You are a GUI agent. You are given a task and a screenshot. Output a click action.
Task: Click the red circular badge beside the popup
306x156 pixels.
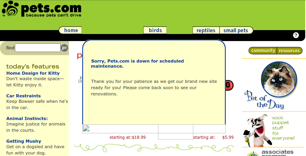tap(229, 85)
